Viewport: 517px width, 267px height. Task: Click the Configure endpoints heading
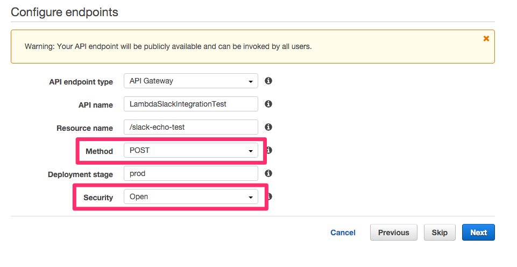point(65,11)
